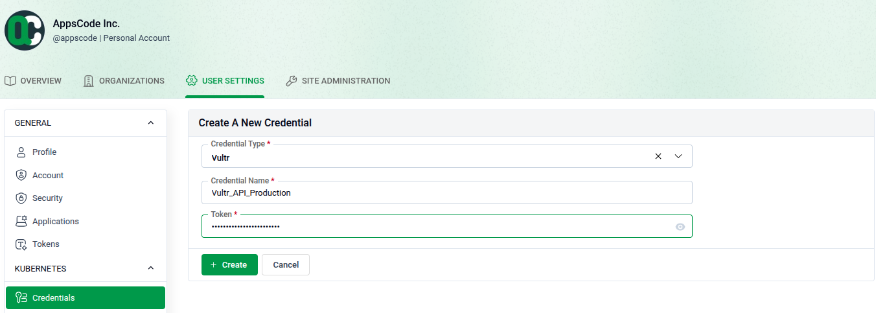Viewport: 876px width, 313px height.
Task: Click the Credentials icon in sidebar
Action: point(21,298)
